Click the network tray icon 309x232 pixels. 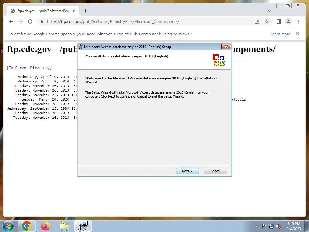271,226
